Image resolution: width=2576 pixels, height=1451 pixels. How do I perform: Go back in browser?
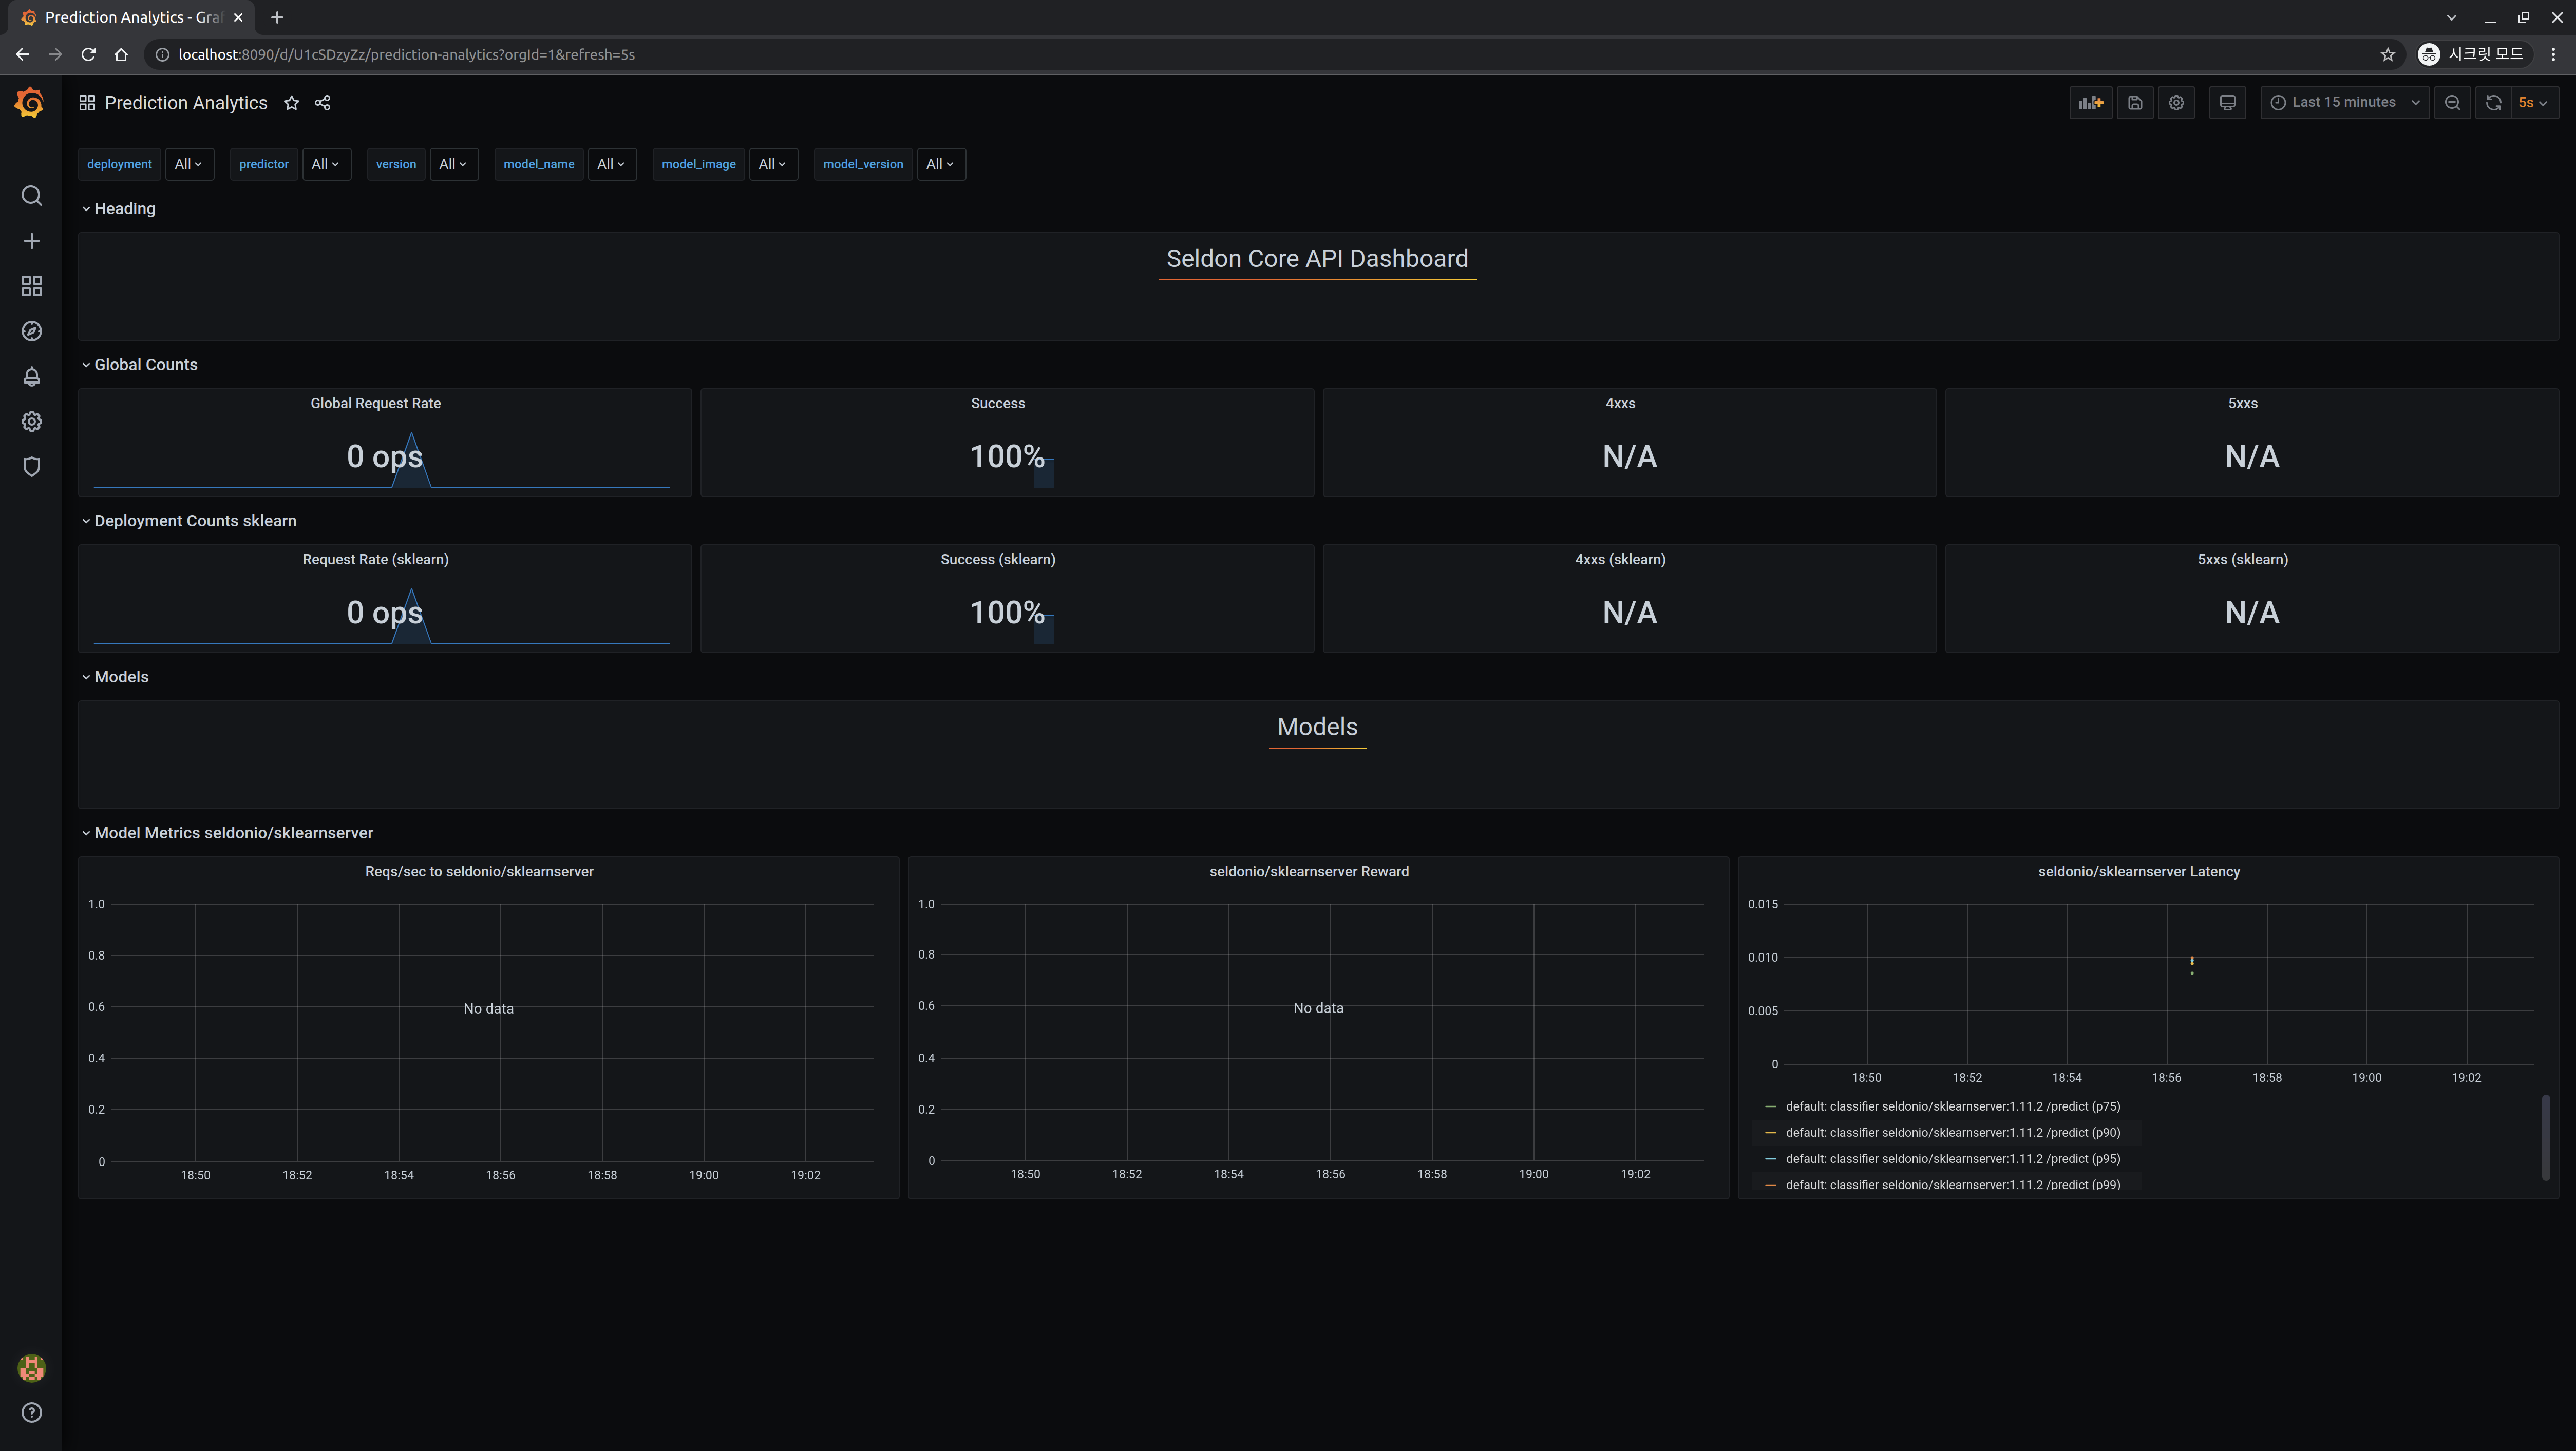coord(22,55)
